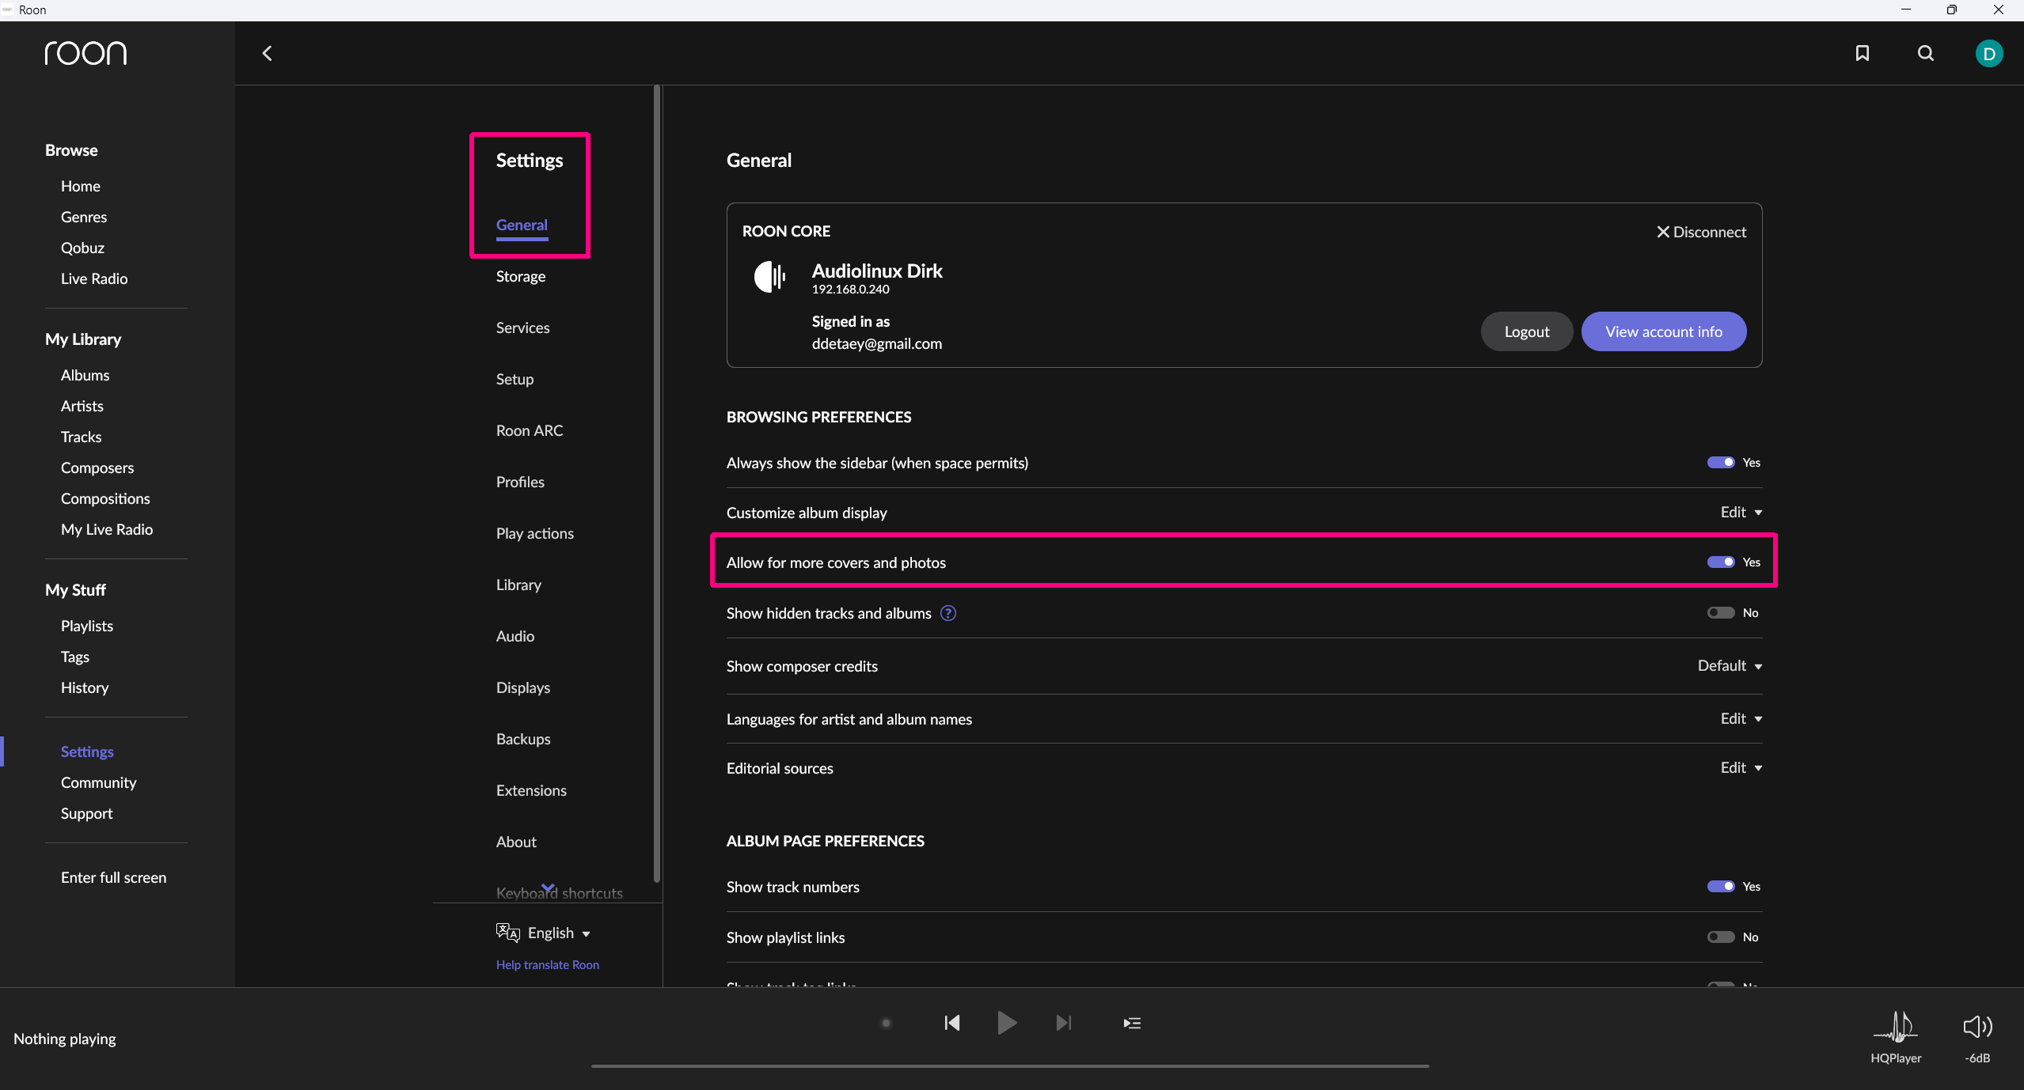Open Audio settings
The width and height of the screenshot is (2024, 1090).
515,637
